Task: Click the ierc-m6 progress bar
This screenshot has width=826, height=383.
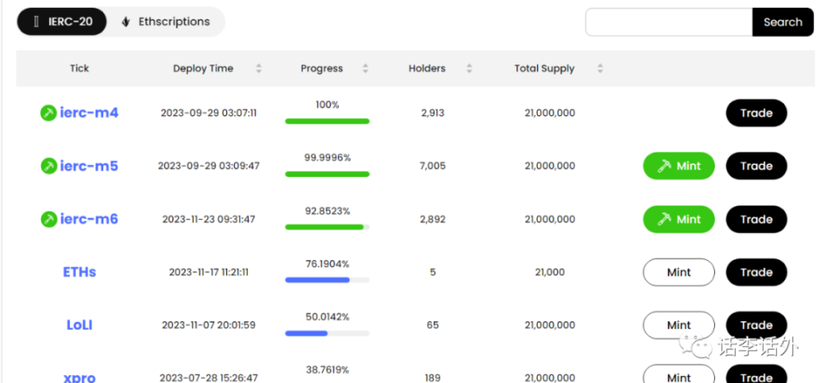Action: coord(327,228)
